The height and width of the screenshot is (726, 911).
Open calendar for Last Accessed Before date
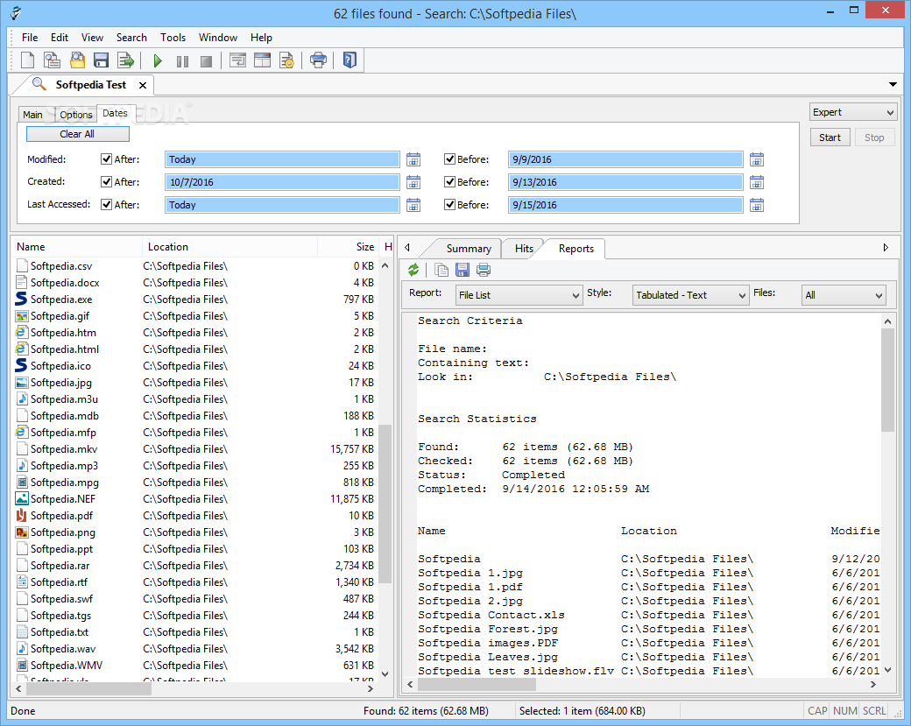[757, 205]
